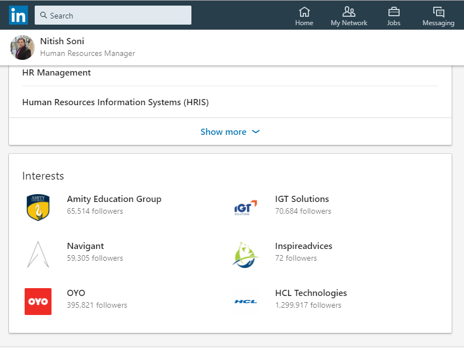The image size is (464, 348).
Task: Open the Messaging icon
Action: [438, 12]
